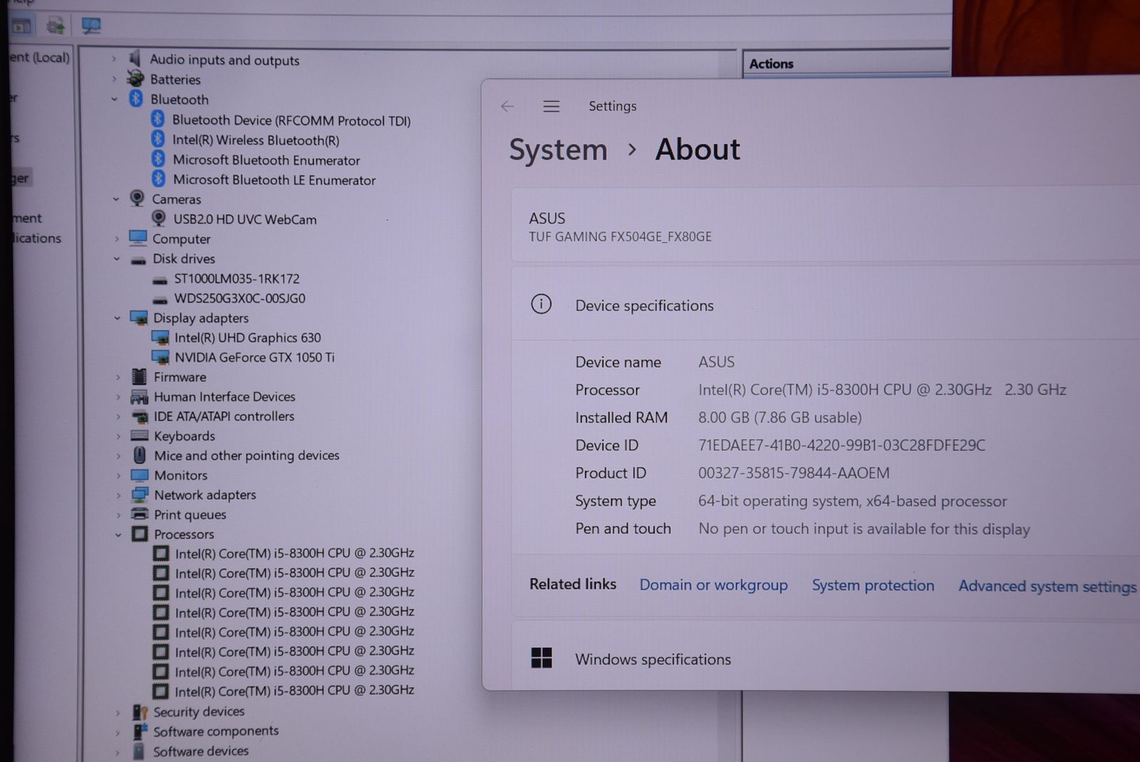1140x762 pixels.
Task: Expand the Security devices node
Action: [x=118, y=712]
